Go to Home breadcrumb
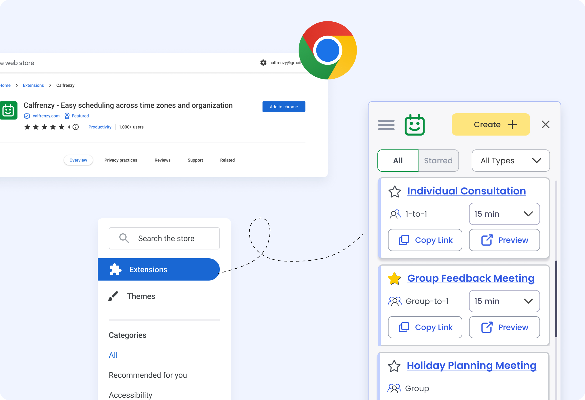 tap(5, 85)
